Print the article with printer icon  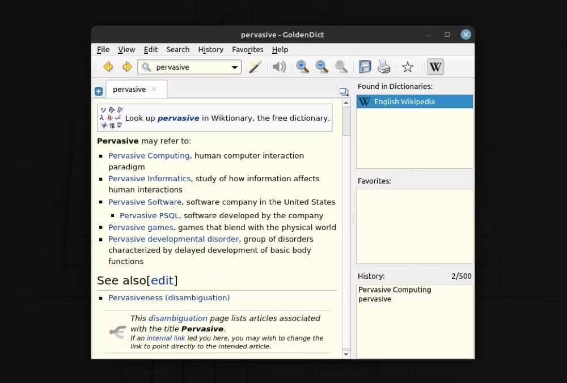pyautogui.click(x=384, y=67)
